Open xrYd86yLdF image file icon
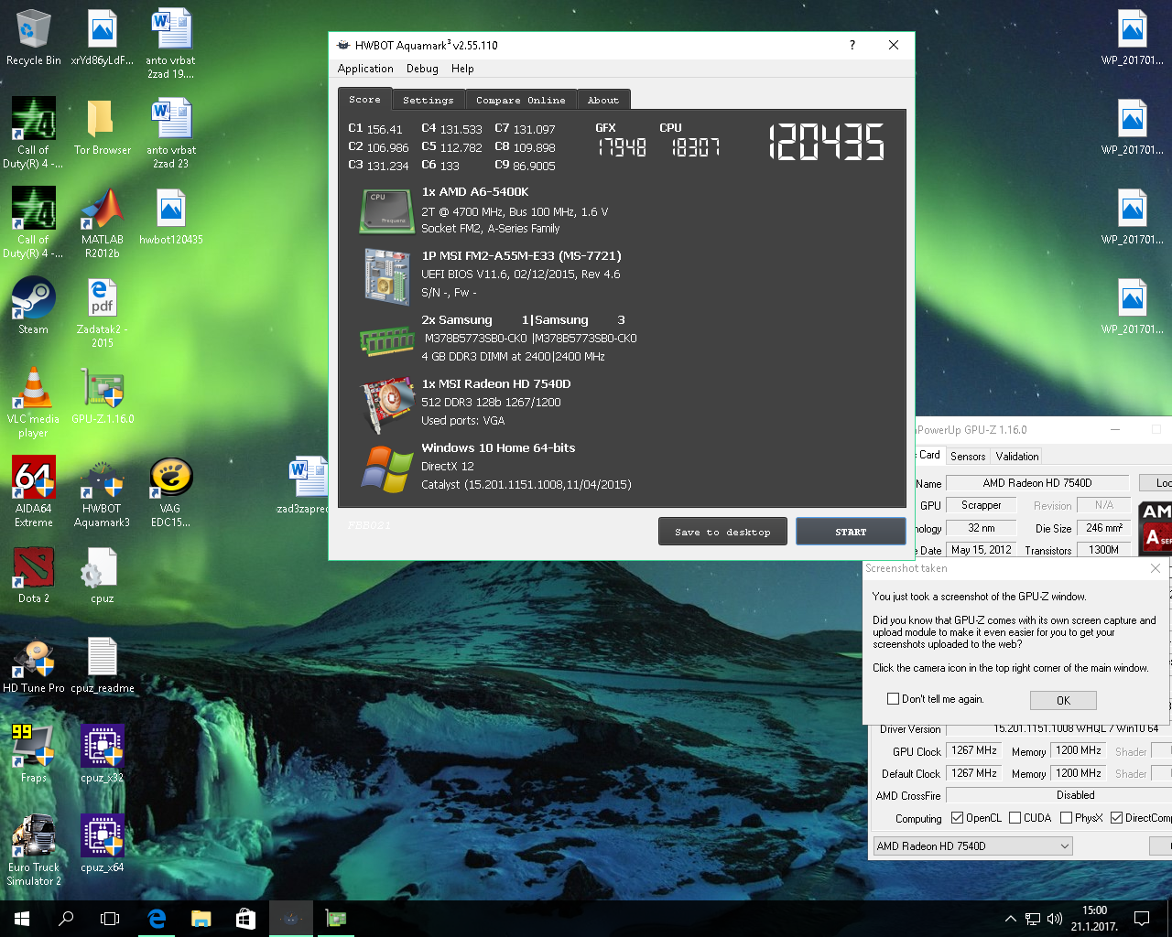 click(102, 38)
